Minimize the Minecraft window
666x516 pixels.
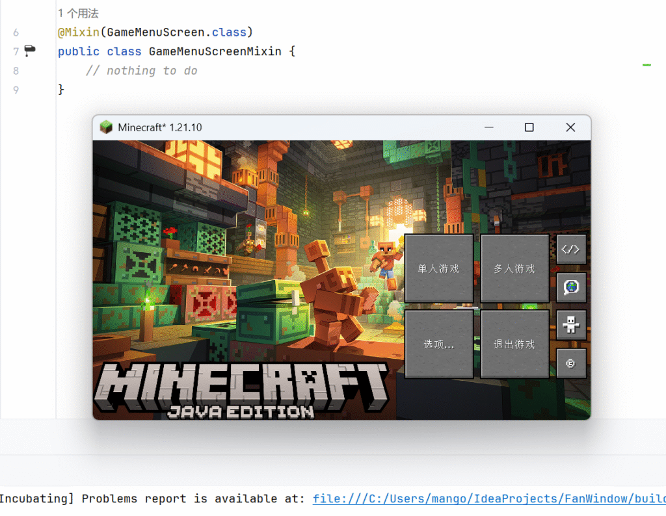coord(488,127)
